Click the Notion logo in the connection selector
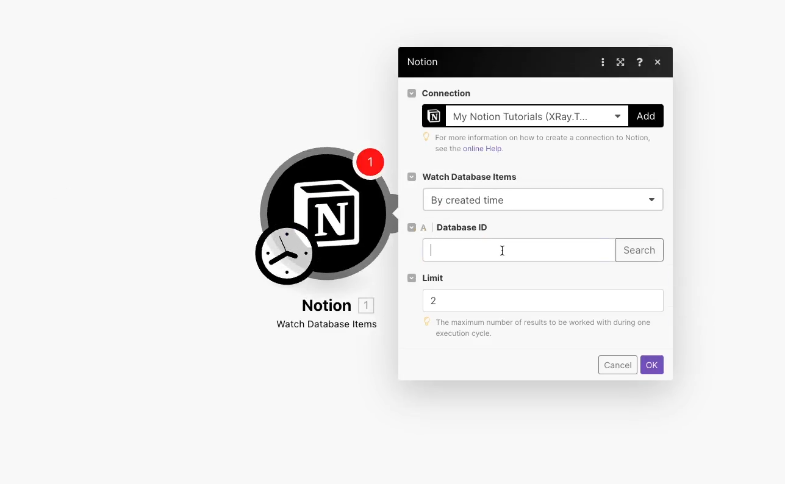This screenshot has height=484, width=785. (x=434, y=116)
